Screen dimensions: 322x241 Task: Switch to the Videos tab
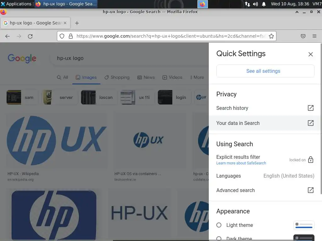tap(172, 78)
